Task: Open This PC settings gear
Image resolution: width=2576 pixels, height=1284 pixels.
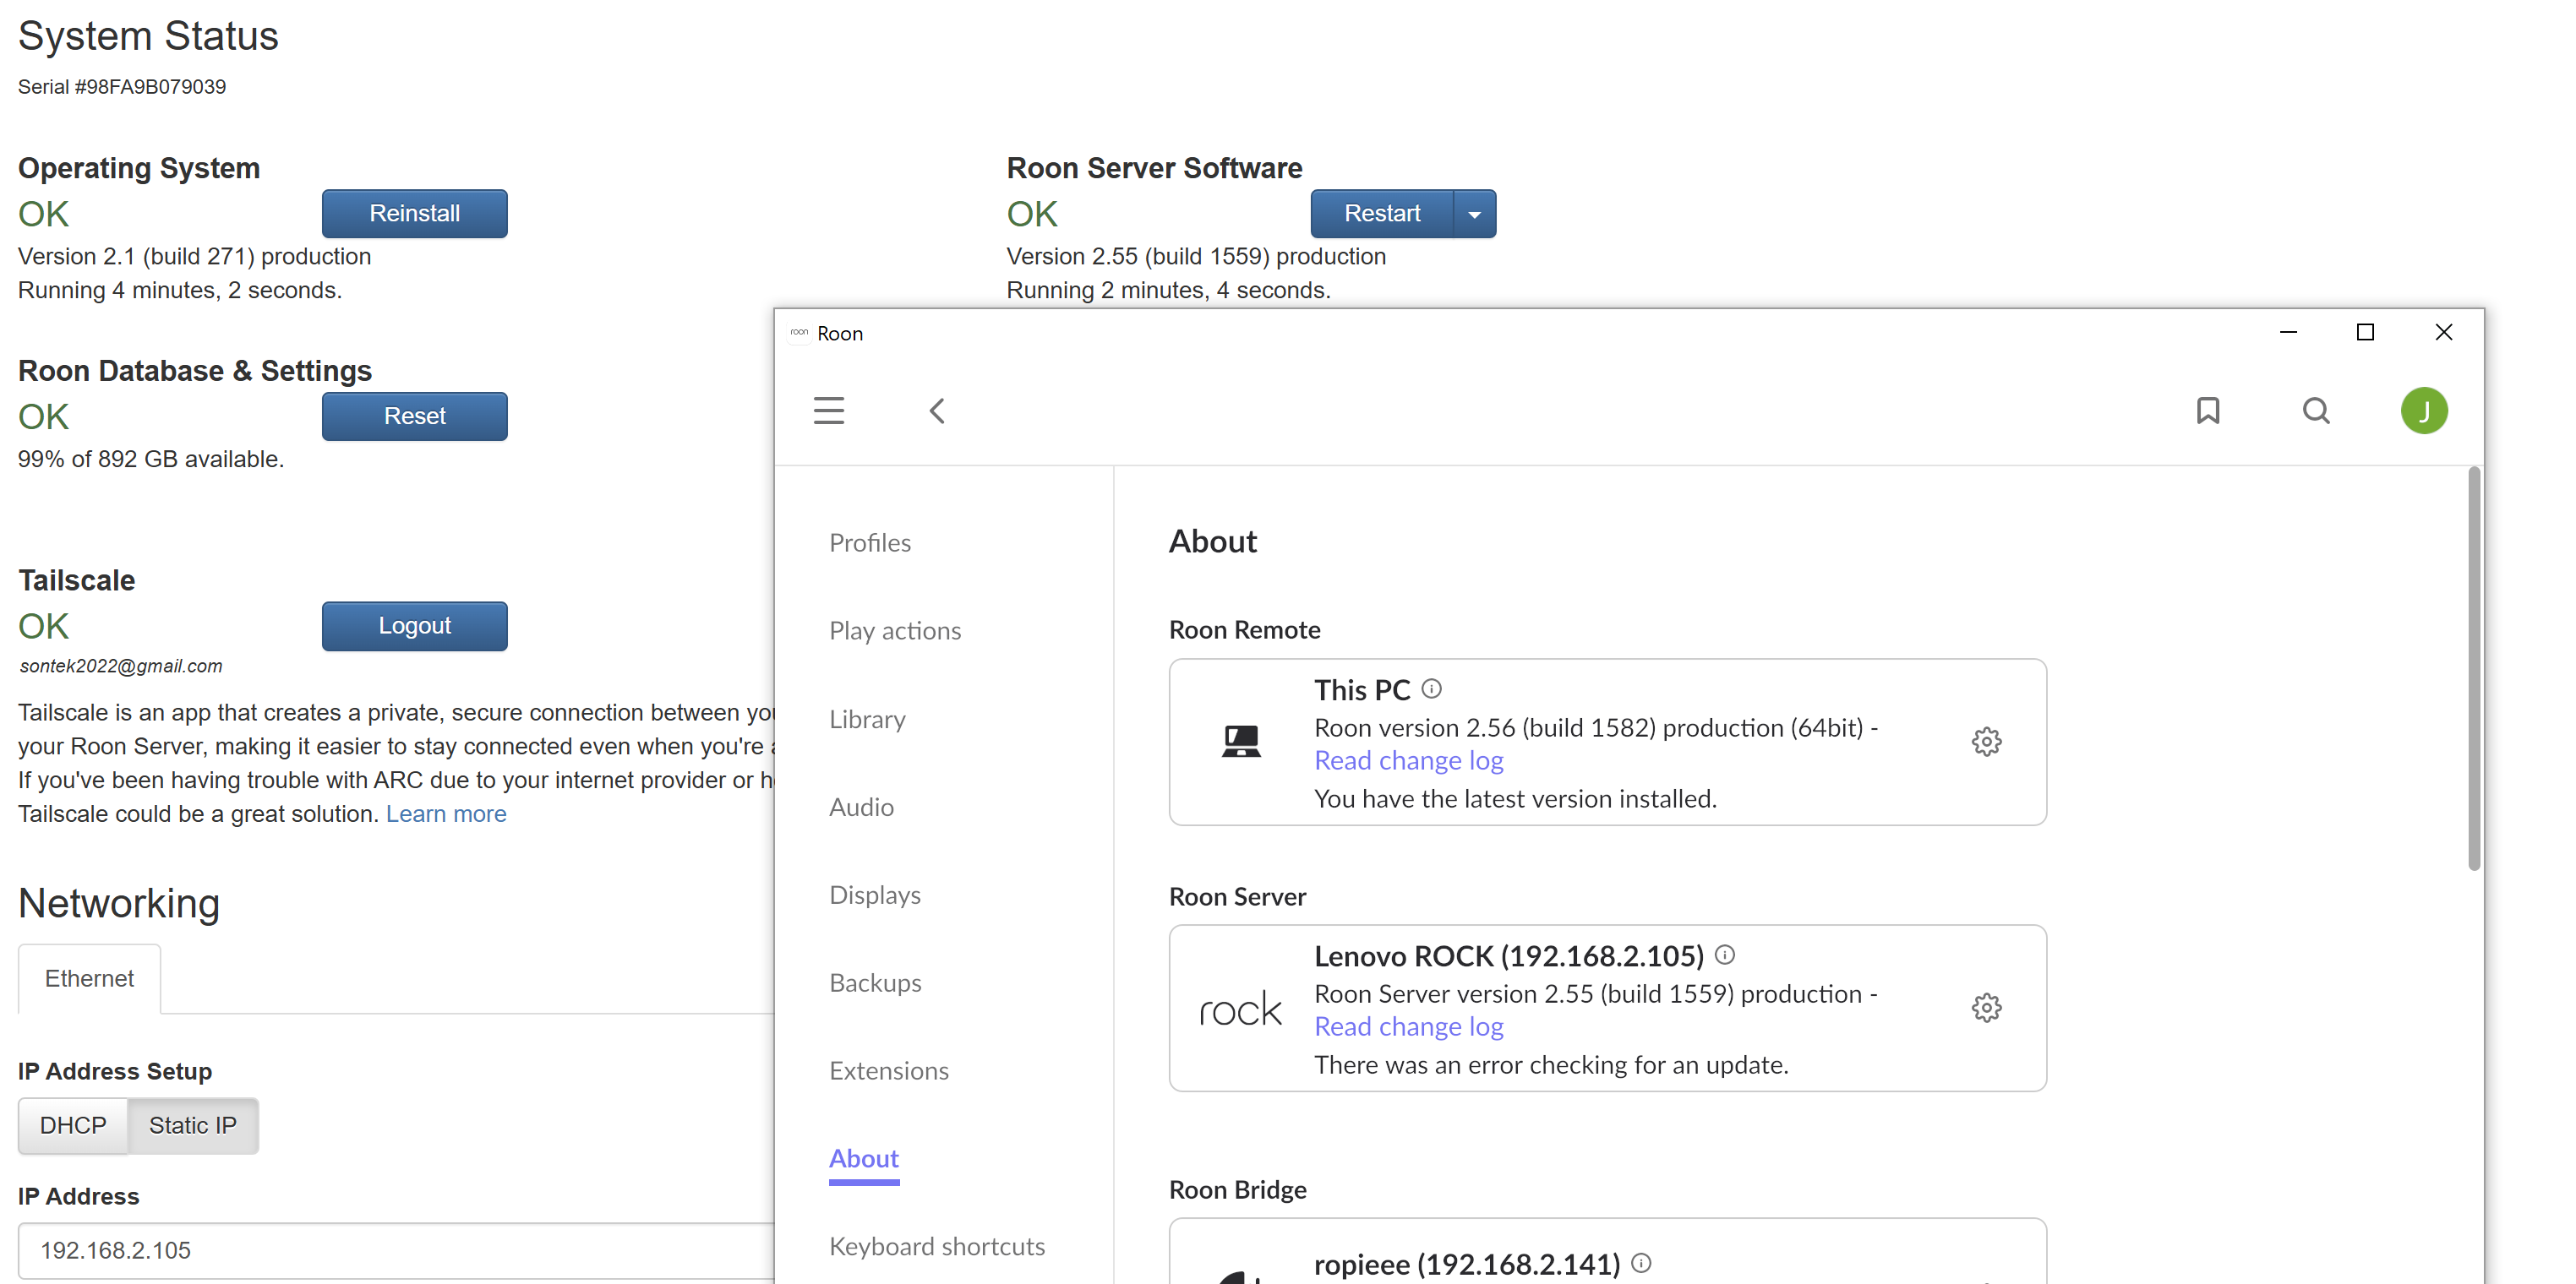Action: [x=1986, y=742]
